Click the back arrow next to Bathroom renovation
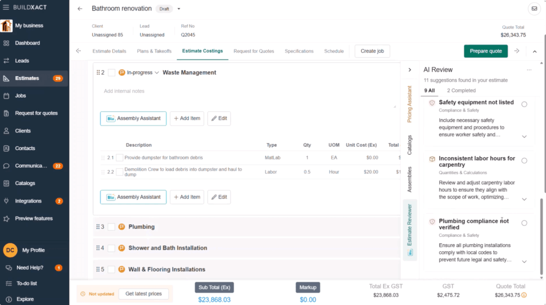This screenshot has height=305, width=546. [x=80, y=9]
